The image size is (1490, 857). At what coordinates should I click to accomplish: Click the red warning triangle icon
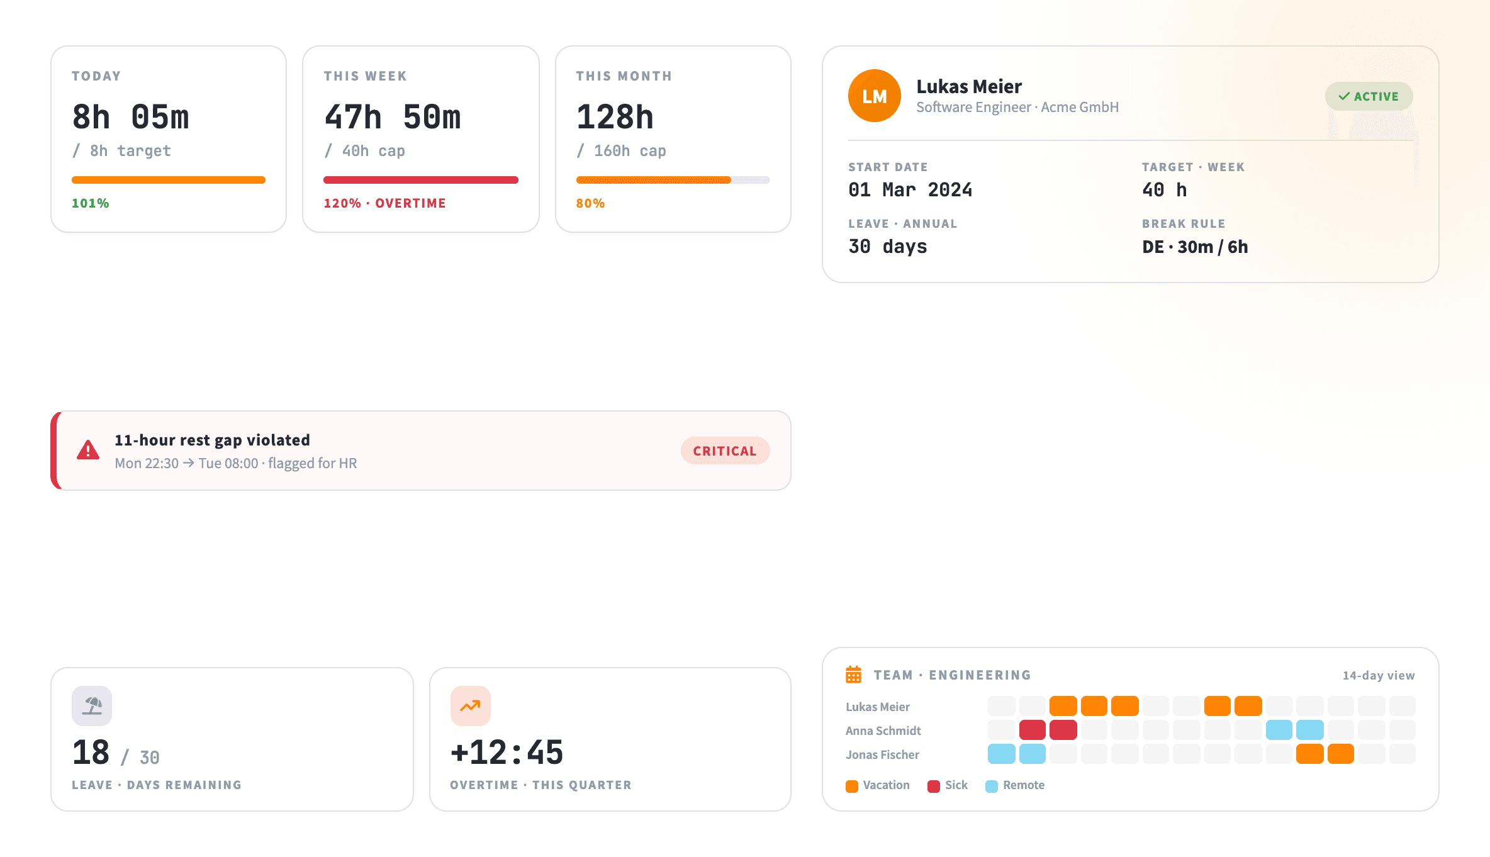pyautogui.click(x=88, y=451)
